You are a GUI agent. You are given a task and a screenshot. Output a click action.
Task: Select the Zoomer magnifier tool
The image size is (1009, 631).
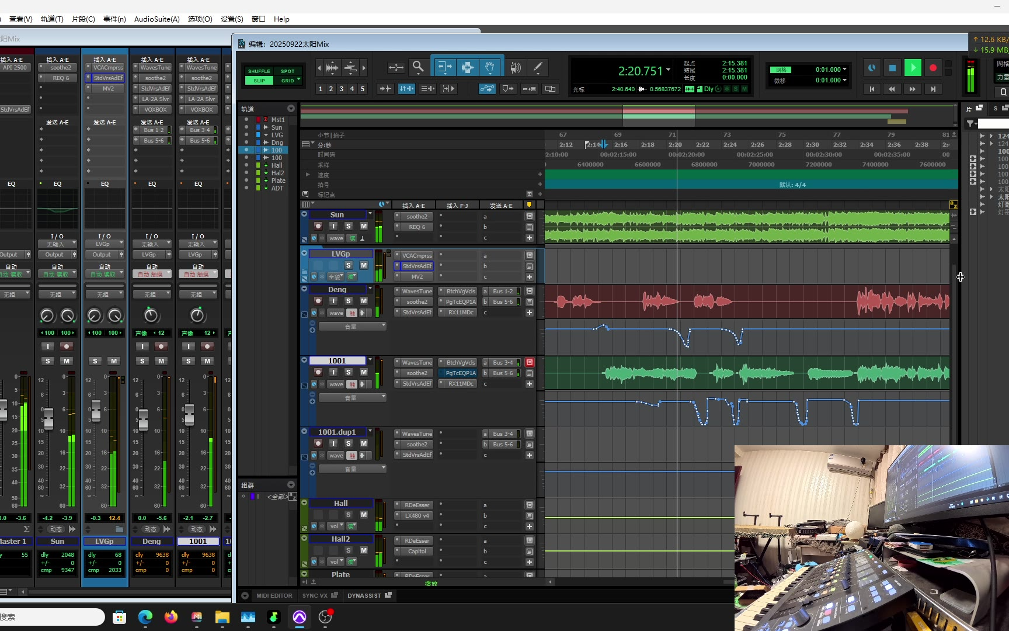pyautogui.click(x=418, y=67)
